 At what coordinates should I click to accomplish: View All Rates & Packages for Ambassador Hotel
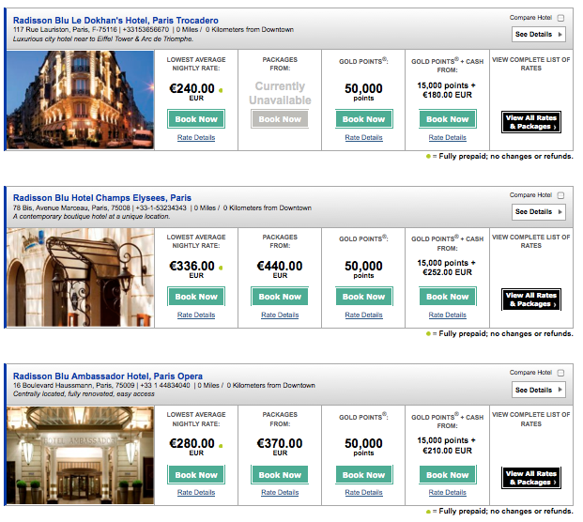point(531,478)
